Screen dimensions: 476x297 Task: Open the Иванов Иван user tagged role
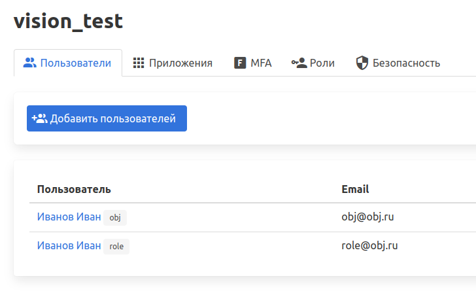pos(69,246)
